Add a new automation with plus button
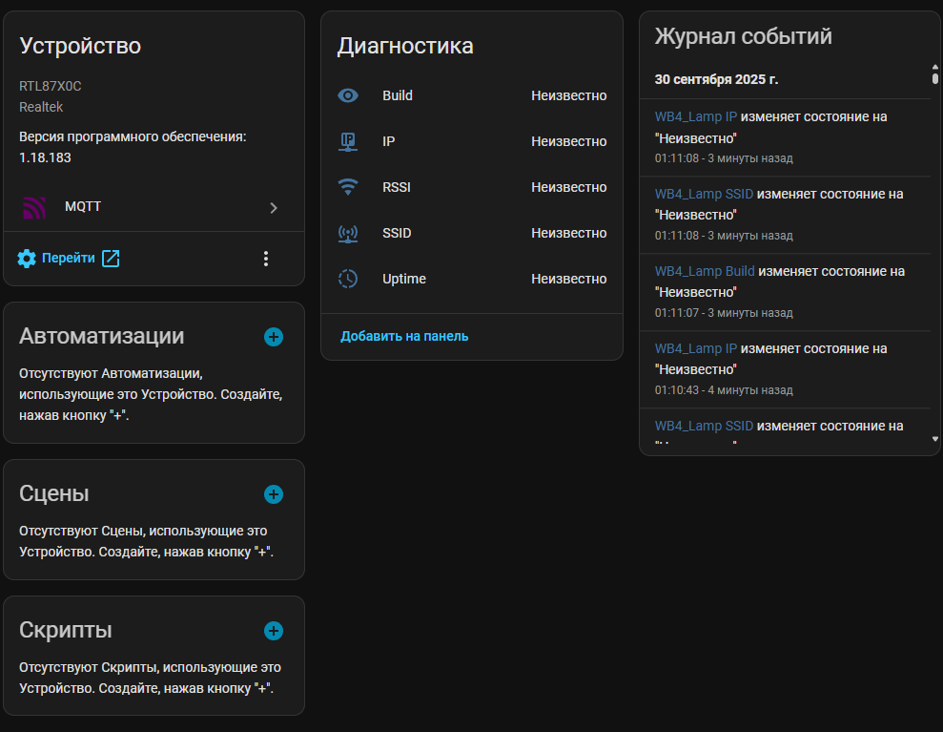943x732 pixels. (274, 337)
